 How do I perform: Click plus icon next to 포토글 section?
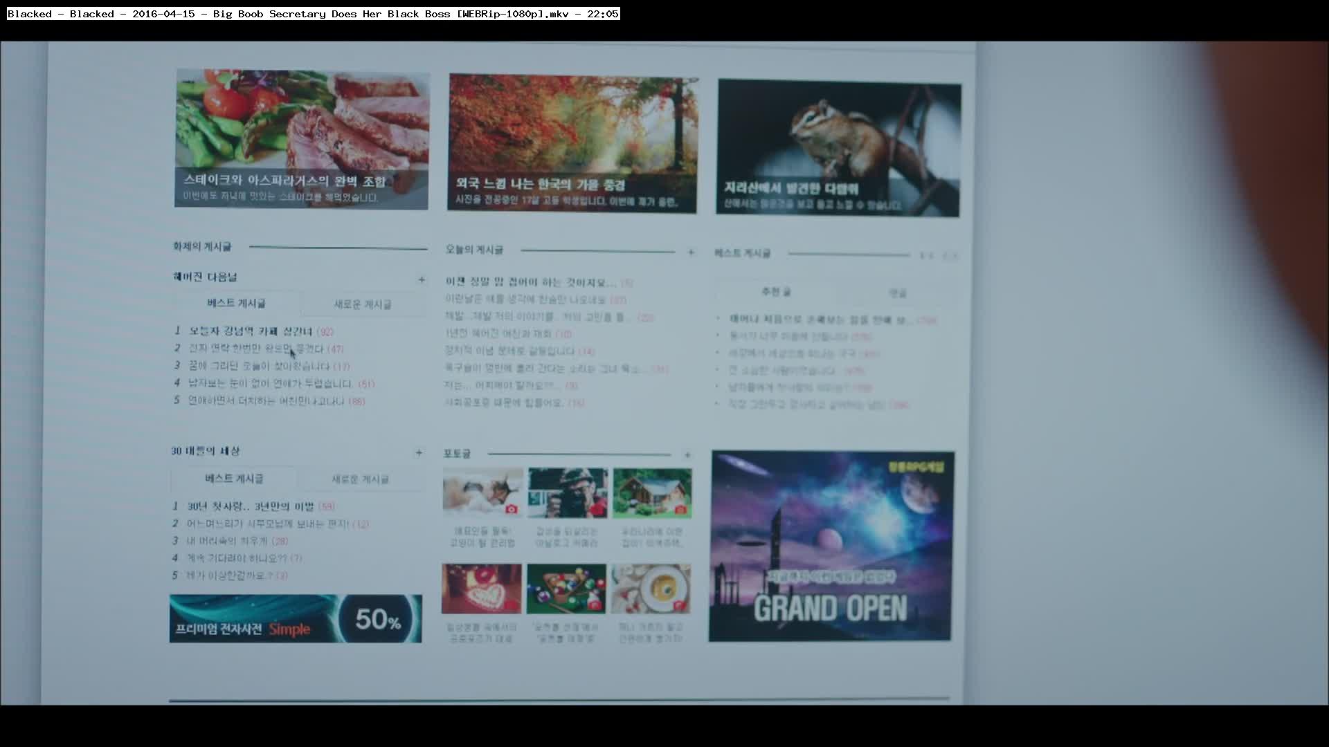pos(687,455)
